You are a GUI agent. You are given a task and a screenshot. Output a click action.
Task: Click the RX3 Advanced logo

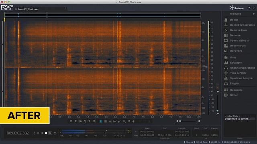(7, 8)
